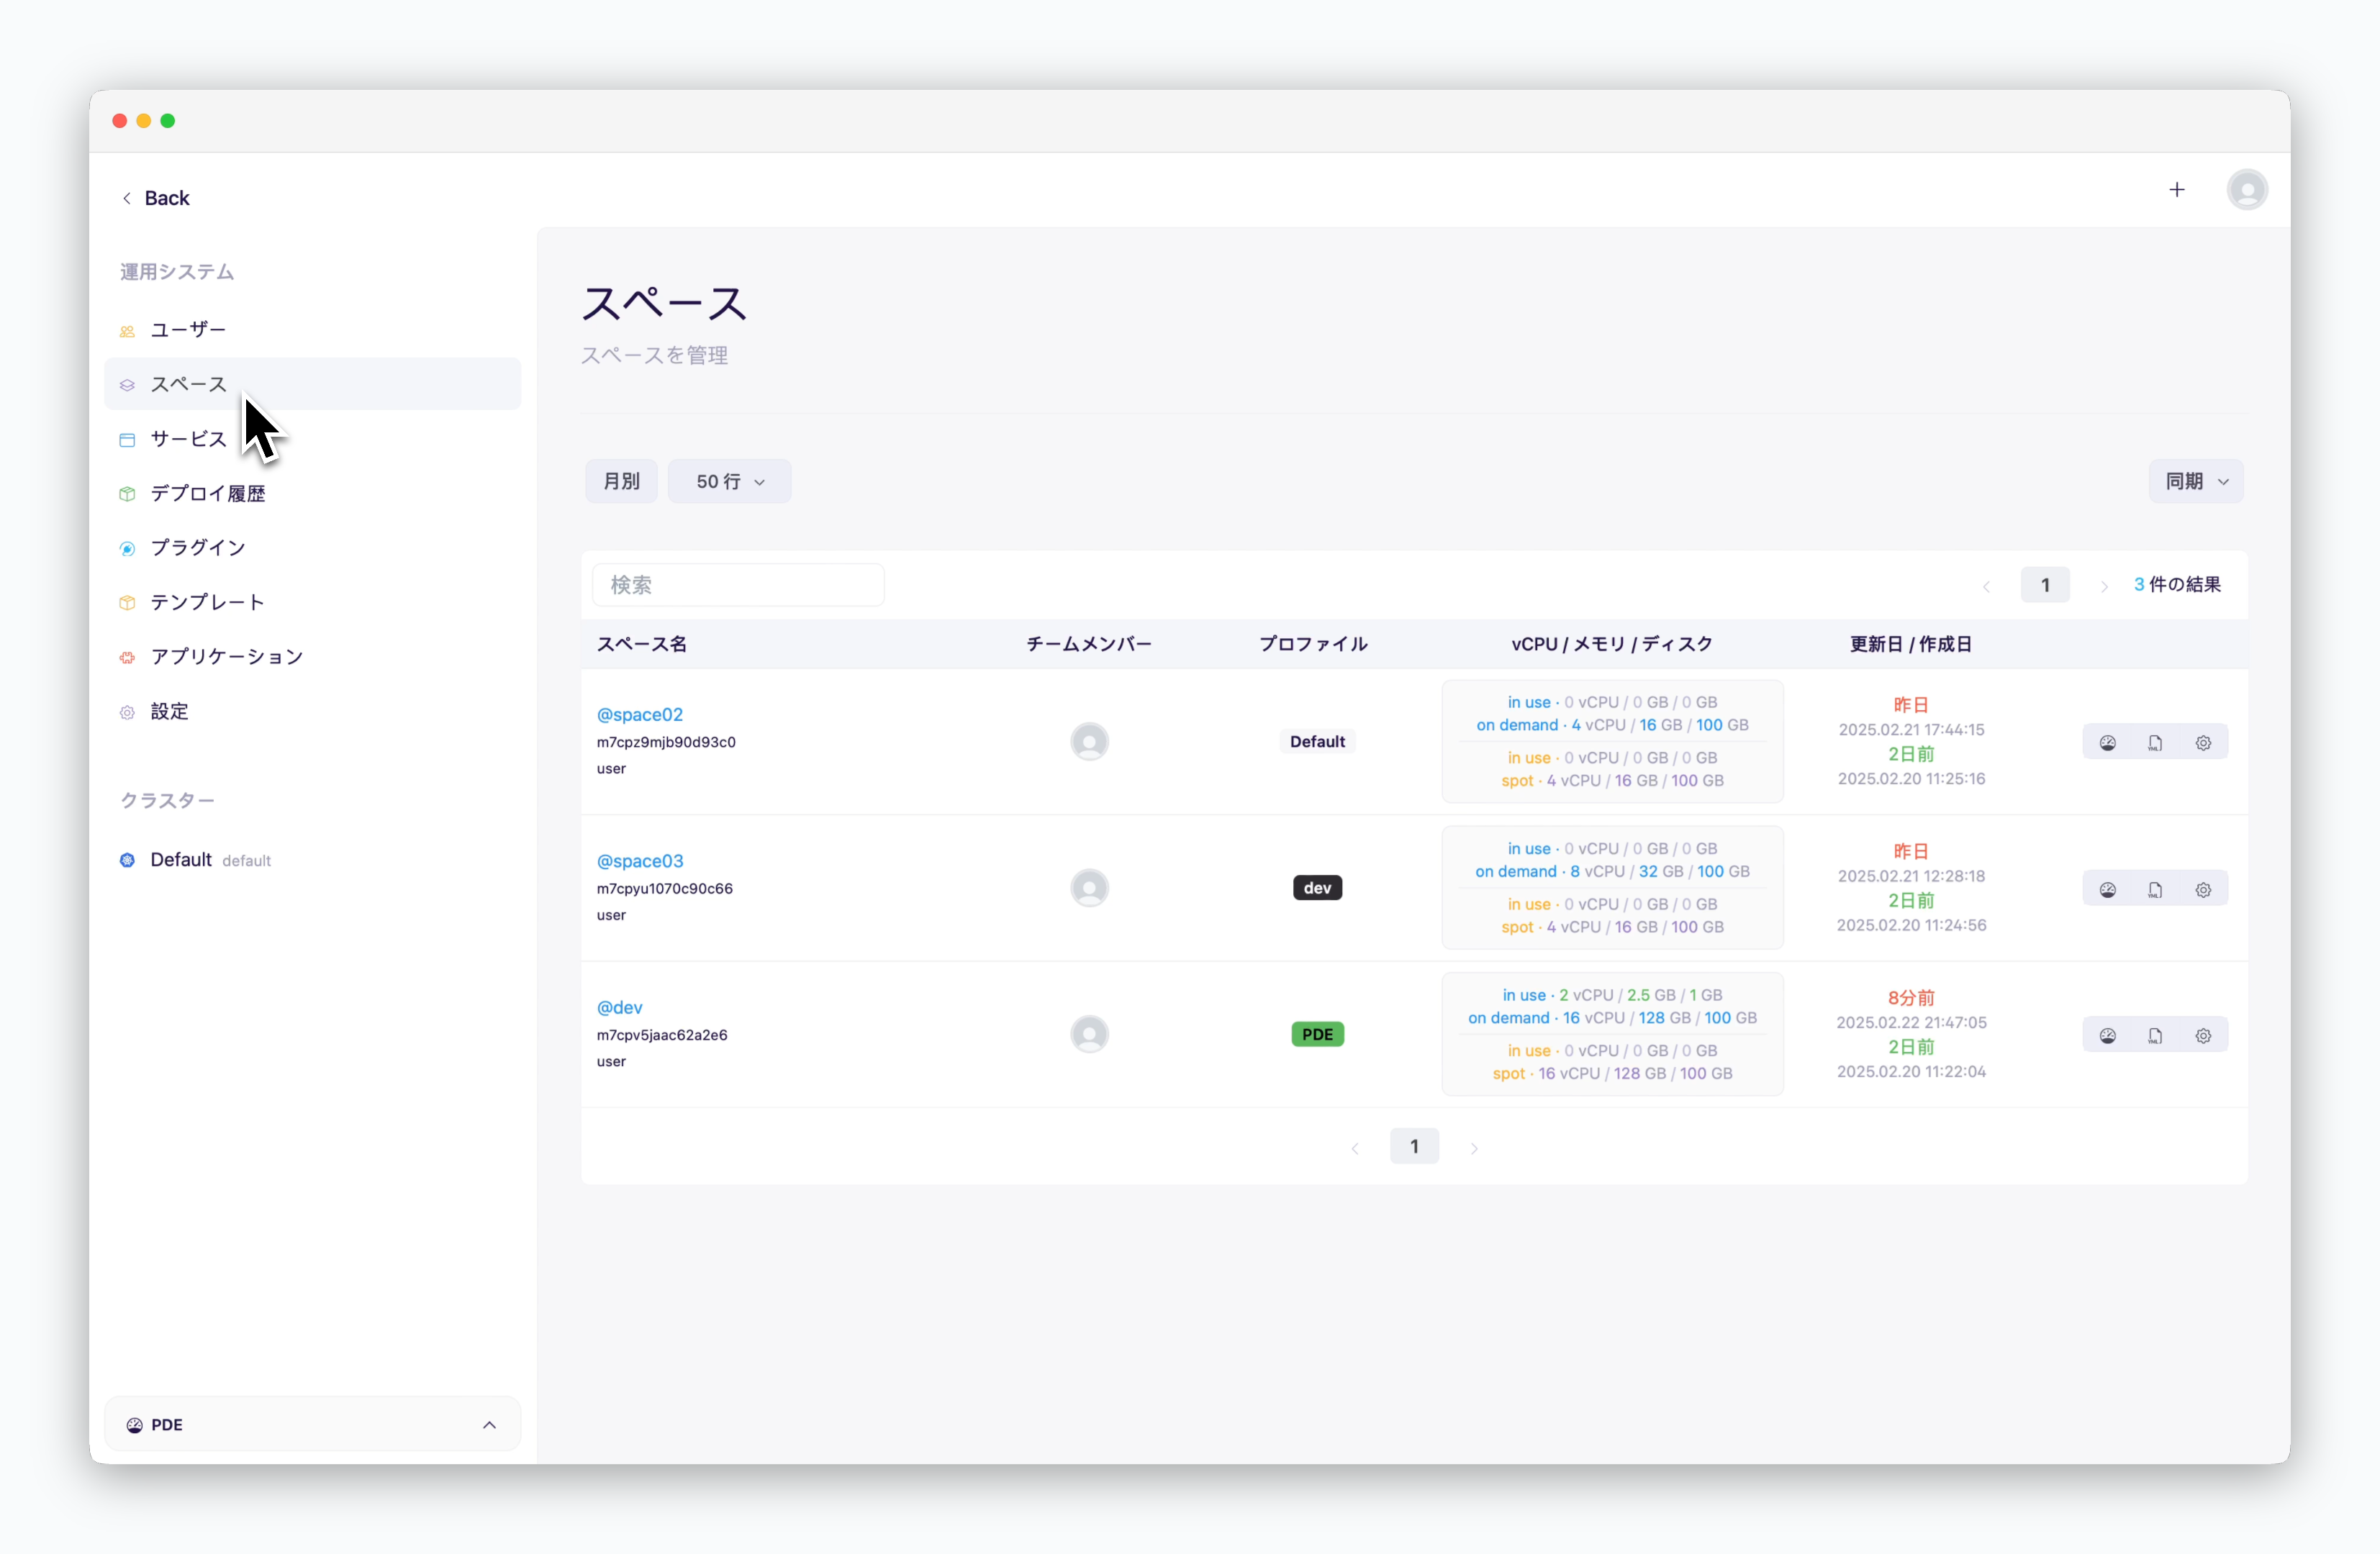Click the プラグイン sidebar icon

coord(127,549)
